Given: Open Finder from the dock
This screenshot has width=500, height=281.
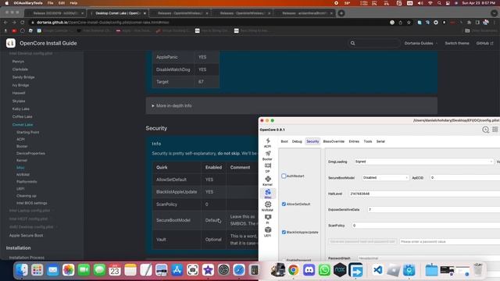Looking at the screenshot, I should pos(22,270).
